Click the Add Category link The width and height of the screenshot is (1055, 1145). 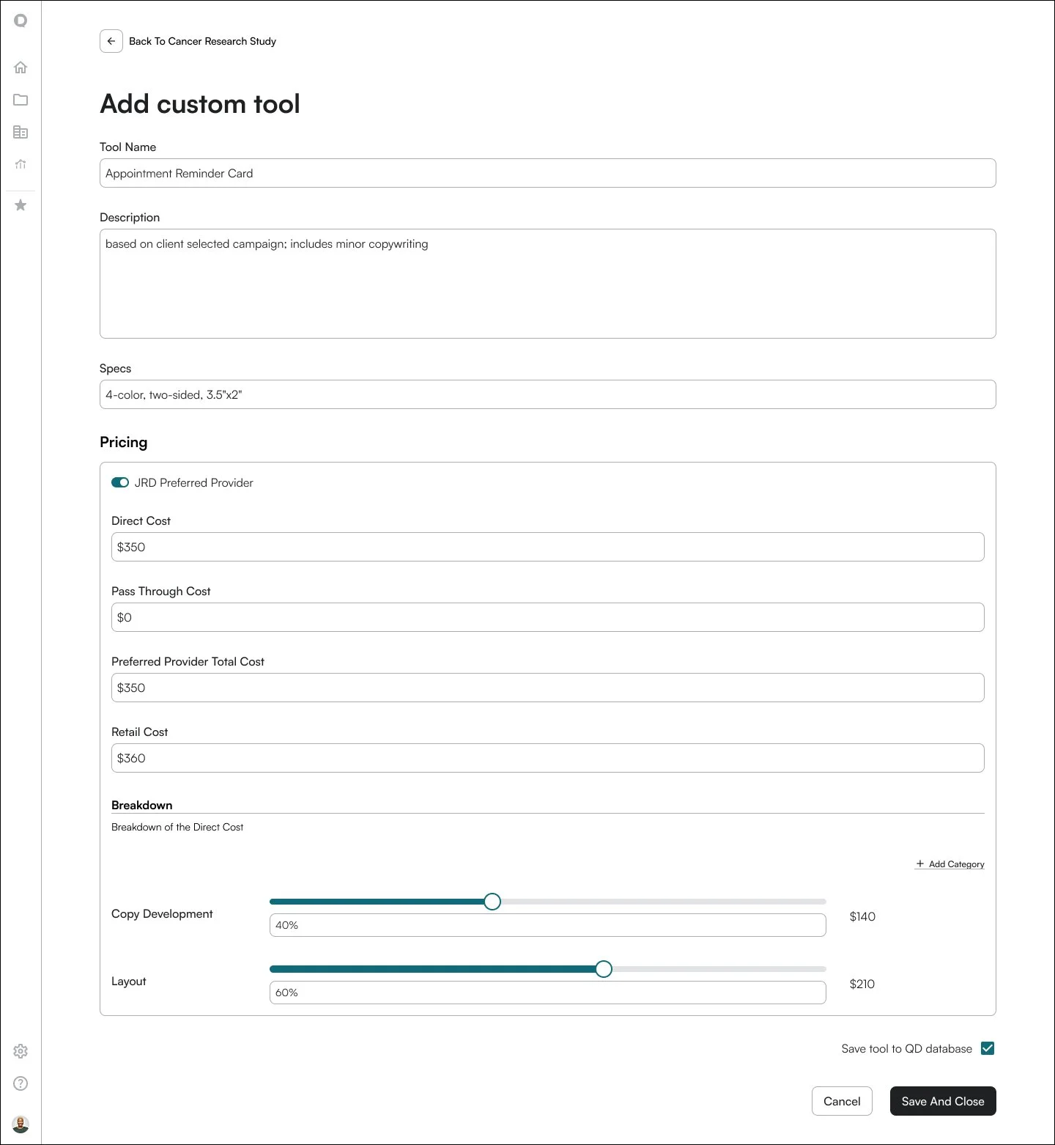click(x=949, y=864)
